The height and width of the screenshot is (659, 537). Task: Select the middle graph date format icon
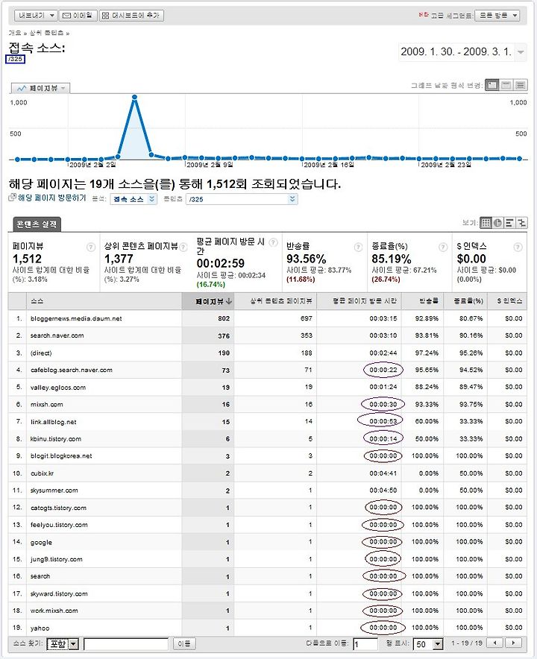tap(506, 85)
